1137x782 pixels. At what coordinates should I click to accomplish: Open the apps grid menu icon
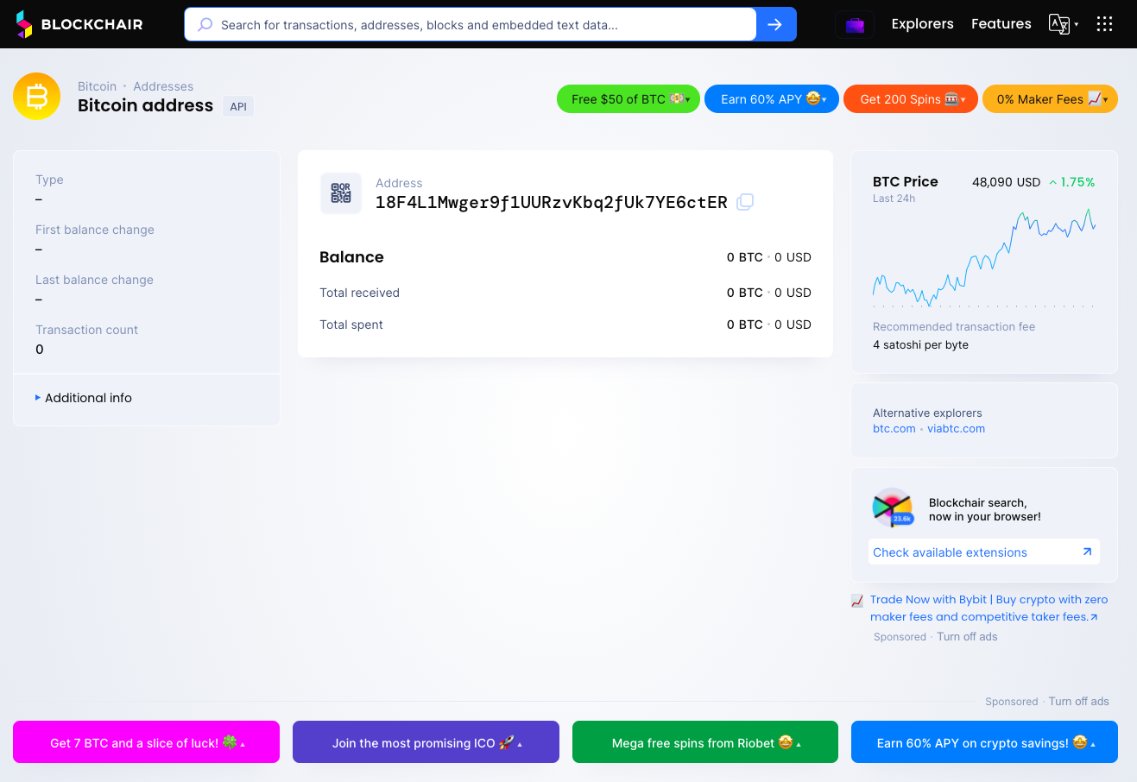1104,24
